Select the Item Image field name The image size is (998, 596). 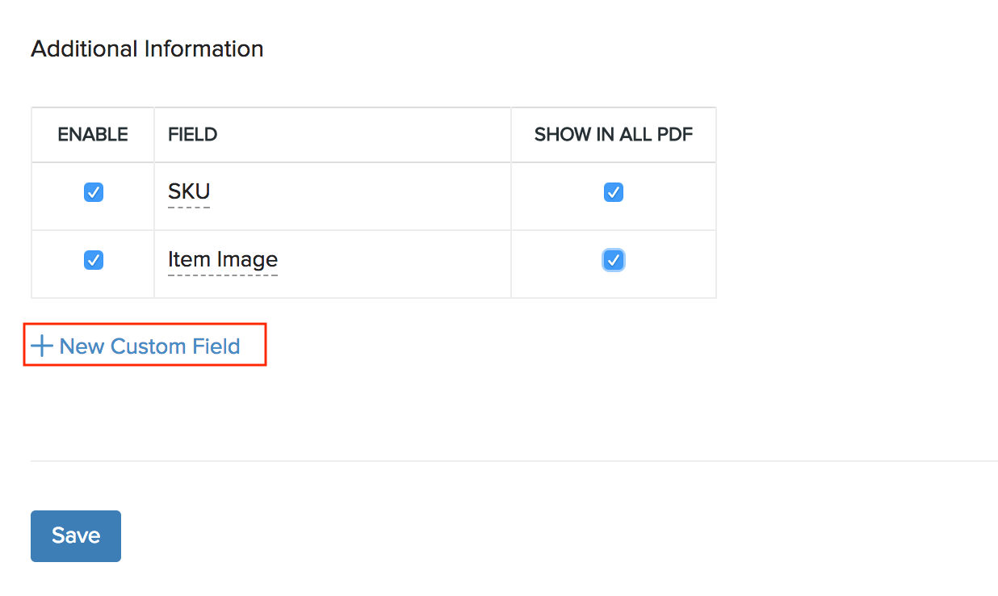tap(223, 259)
